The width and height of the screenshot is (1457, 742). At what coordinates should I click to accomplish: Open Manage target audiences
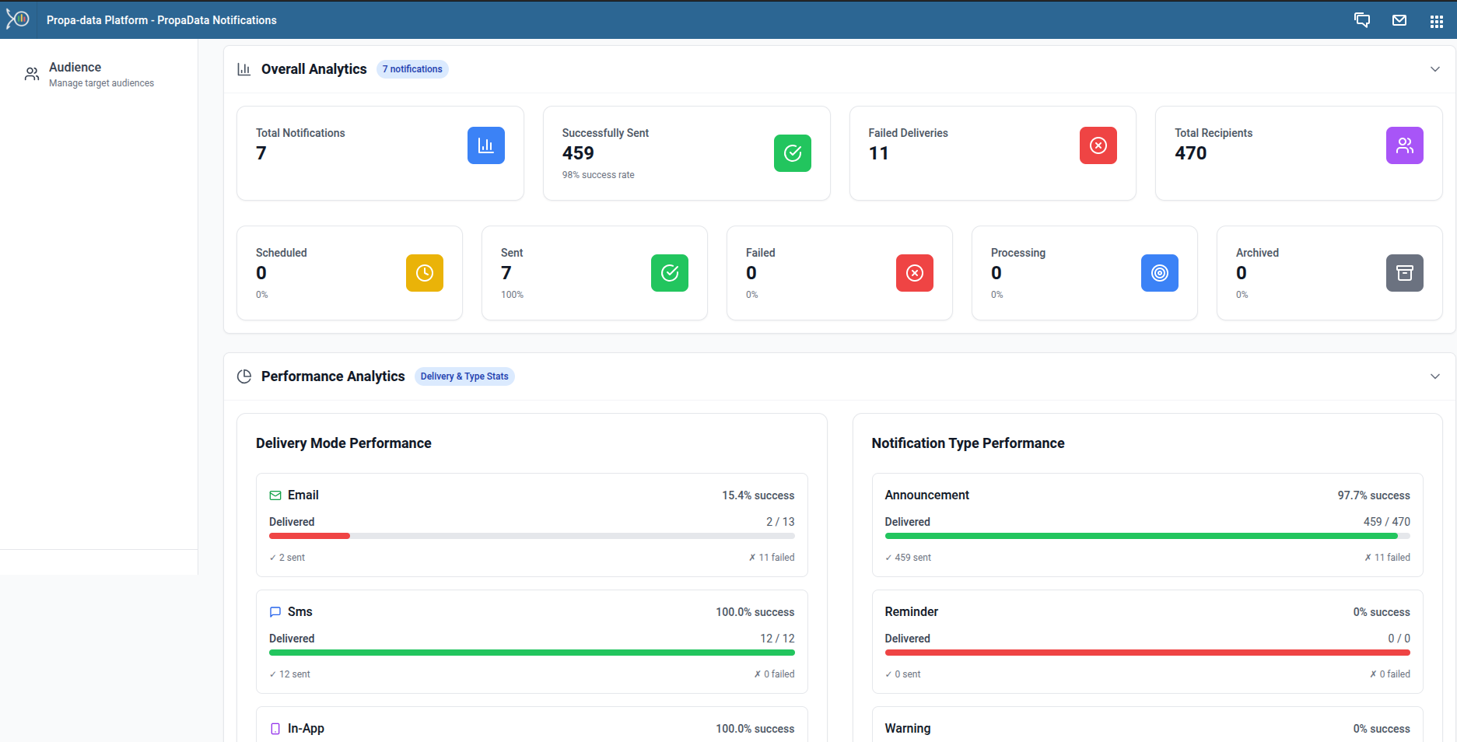(101, 82)
